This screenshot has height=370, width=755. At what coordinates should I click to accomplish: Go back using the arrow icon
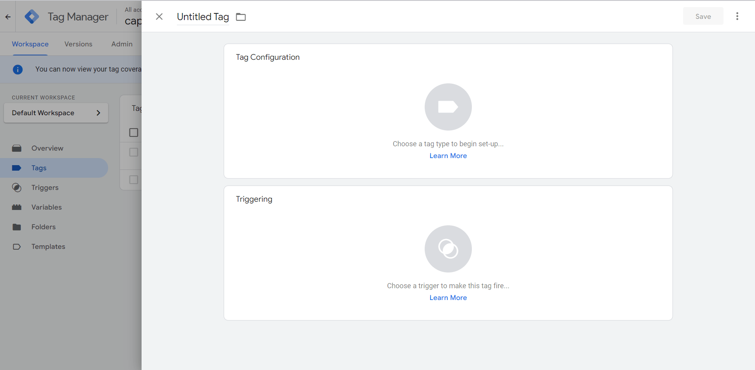click(x=8, y=17)
